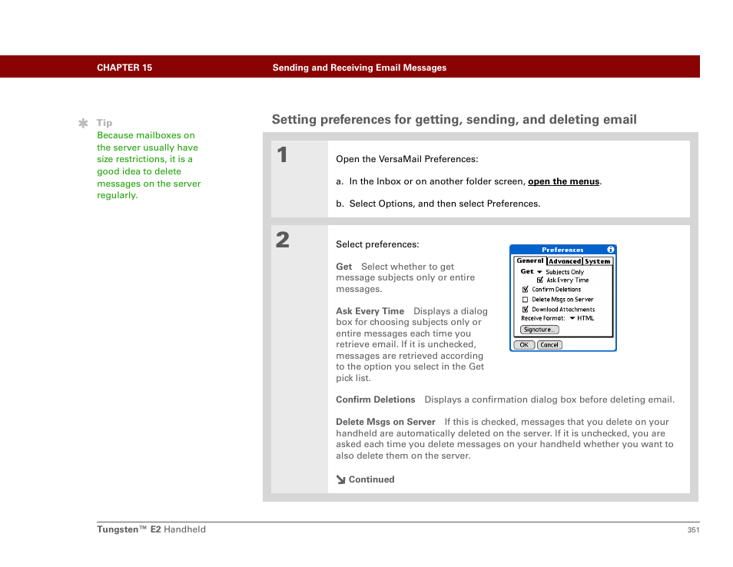
Task: Switch to the Advanced tab
Action: [x=565, y=261]
